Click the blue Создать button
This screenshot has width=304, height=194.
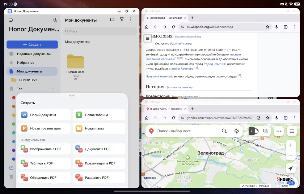[x=32, y=44]
